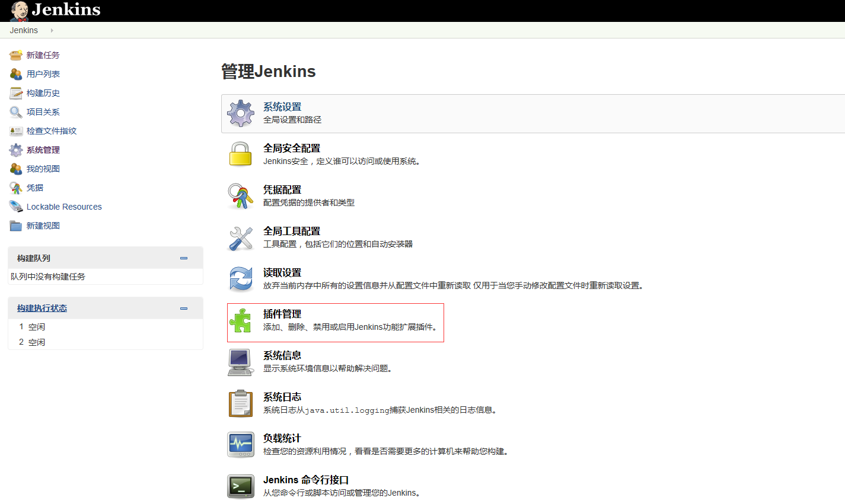Click the 显示系统环境信息以帮助解决问题 description

[x=328, y=368]
